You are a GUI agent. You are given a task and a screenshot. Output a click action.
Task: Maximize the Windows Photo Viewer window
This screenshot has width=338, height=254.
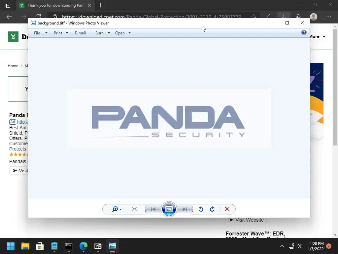(287, 23)
